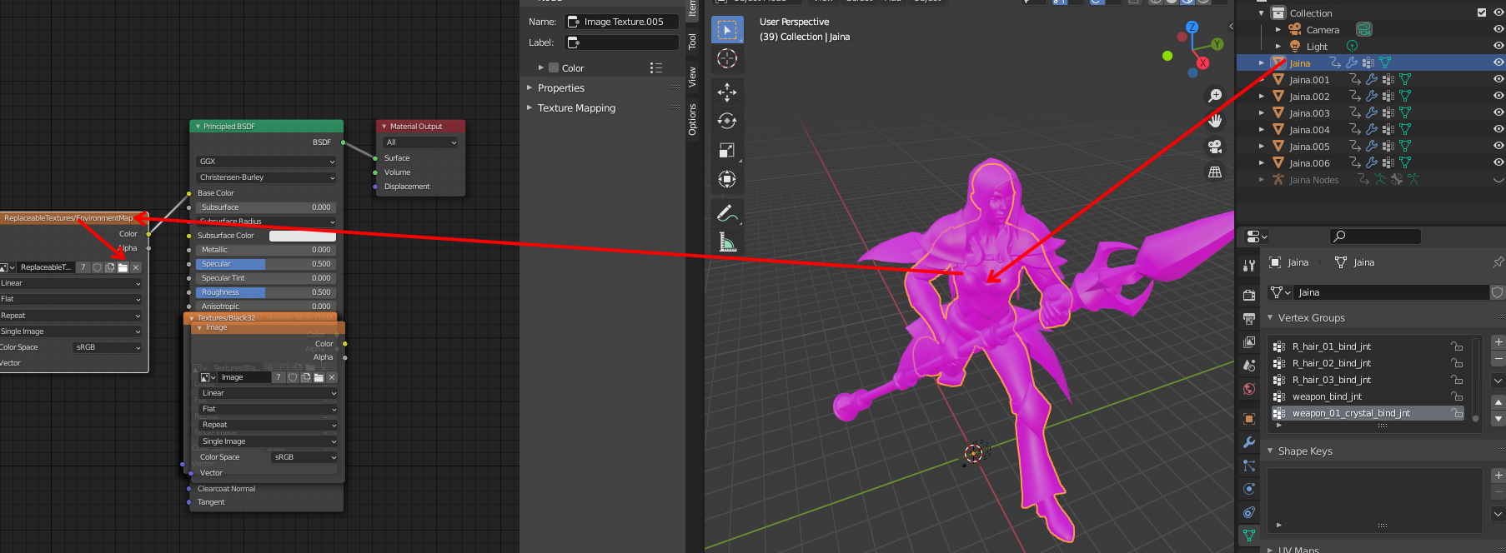
Task: Toggle lock on weapon_bind_jnt vertex group
Action: [1457, 396]
